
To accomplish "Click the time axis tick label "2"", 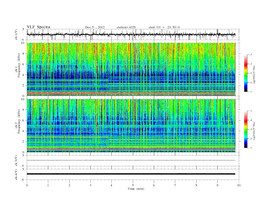I will pos(69,185).
